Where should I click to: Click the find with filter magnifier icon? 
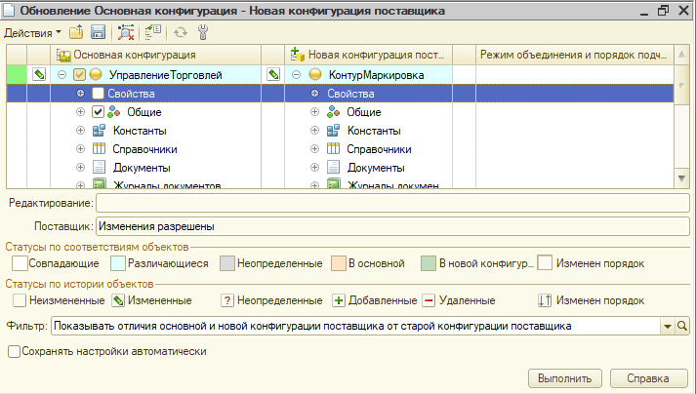coord(126,32)
